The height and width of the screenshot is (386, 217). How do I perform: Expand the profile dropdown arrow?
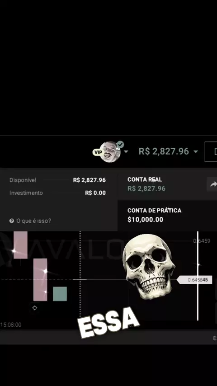126,152
